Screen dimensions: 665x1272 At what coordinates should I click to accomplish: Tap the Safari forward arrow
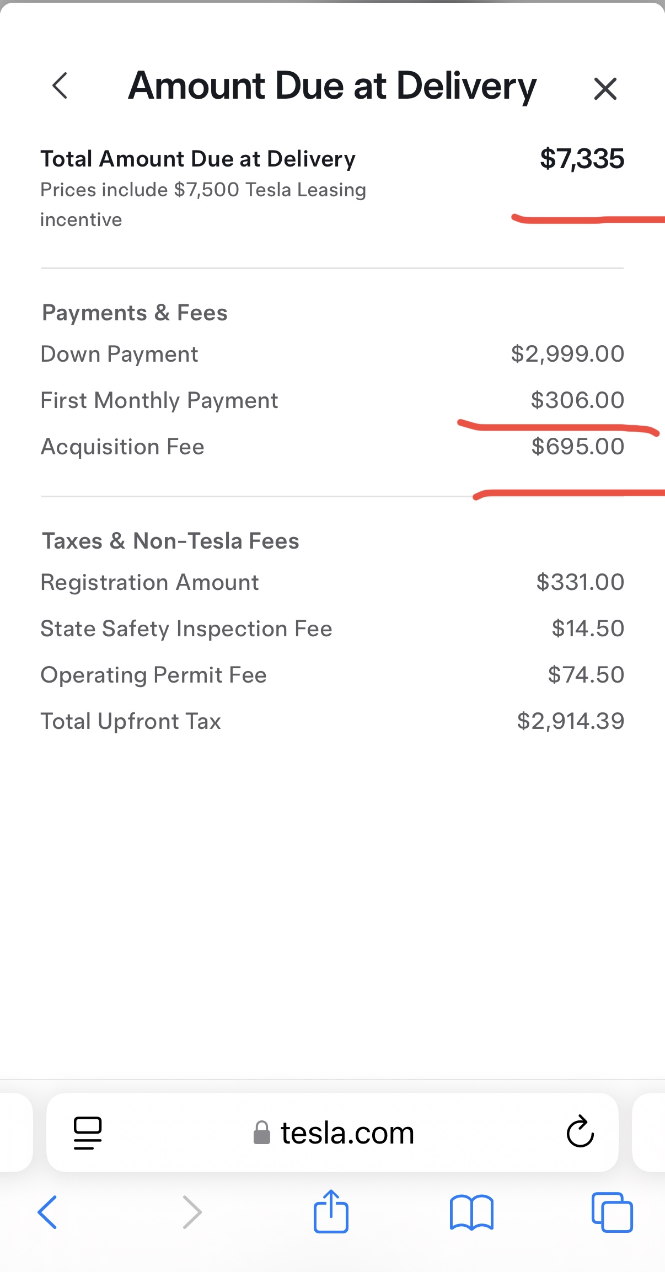point(192,1212)
